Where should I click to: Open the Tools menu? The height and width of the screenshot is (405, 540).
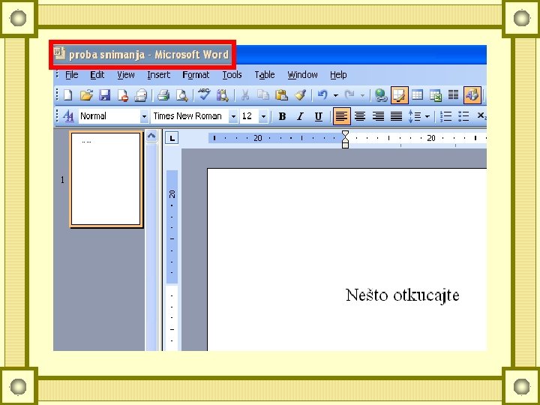tap(232, 75)
